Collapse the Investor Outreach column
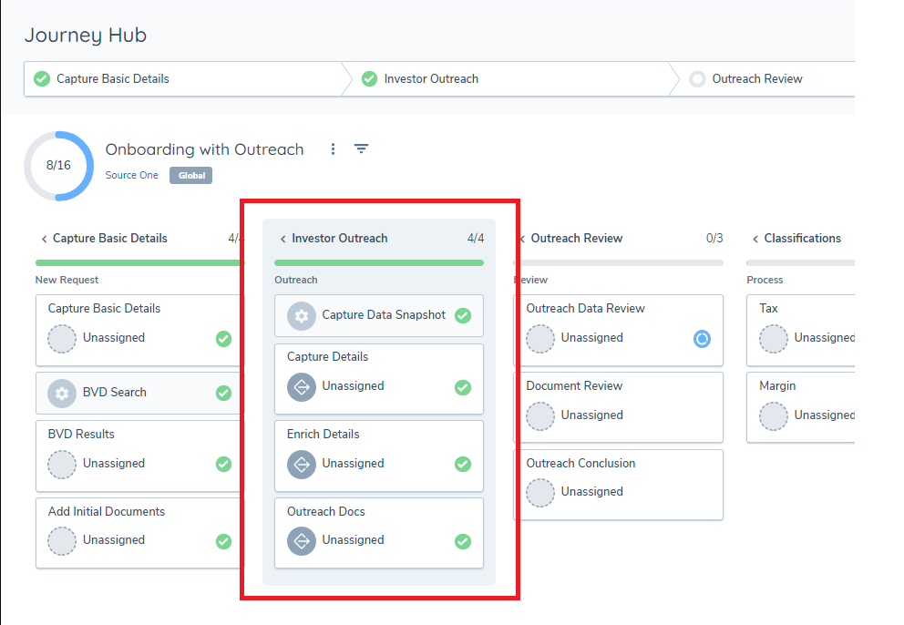 (282, 239)
